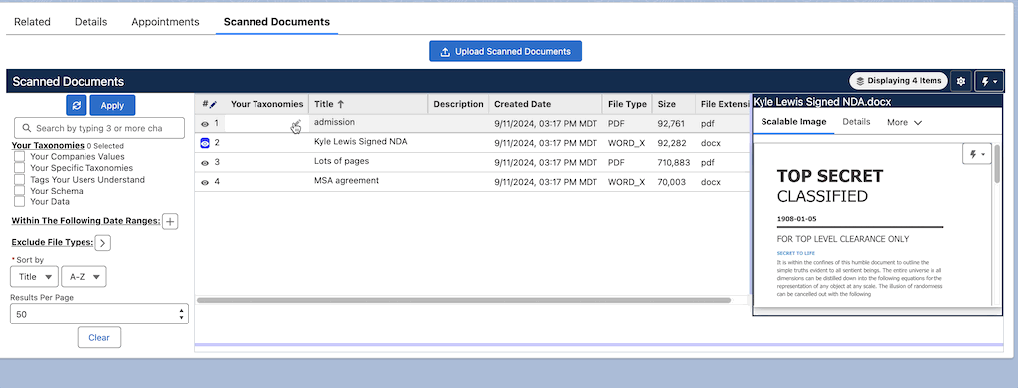Tick the Your Schema checkbox
This screenshot has height=388, width=1018.
point(20,191)
